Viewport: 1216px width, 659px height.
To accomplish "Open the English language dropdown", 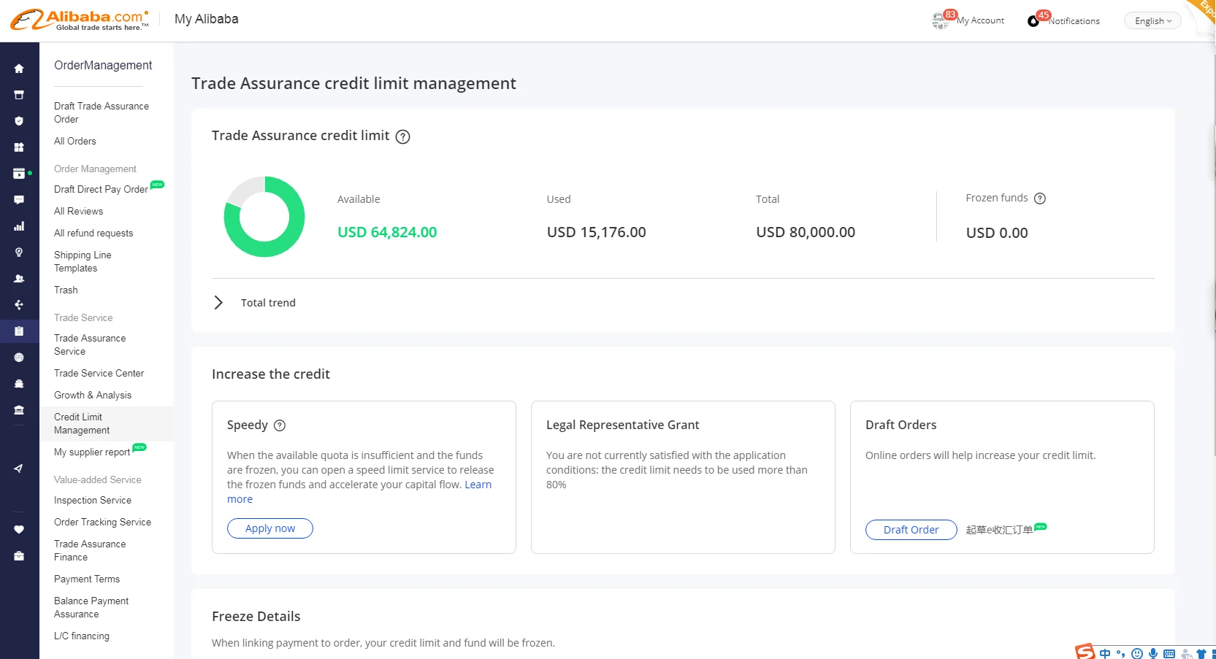I will (x=1152, y=21).
